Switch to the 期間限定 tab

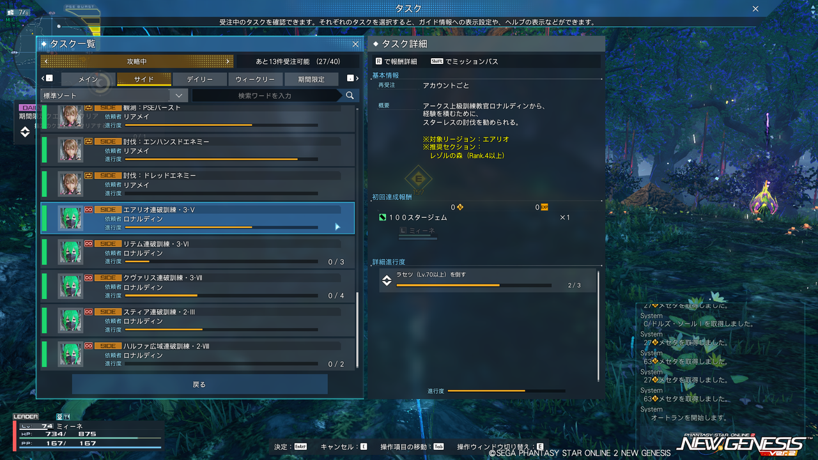click(x=311, y=79)
